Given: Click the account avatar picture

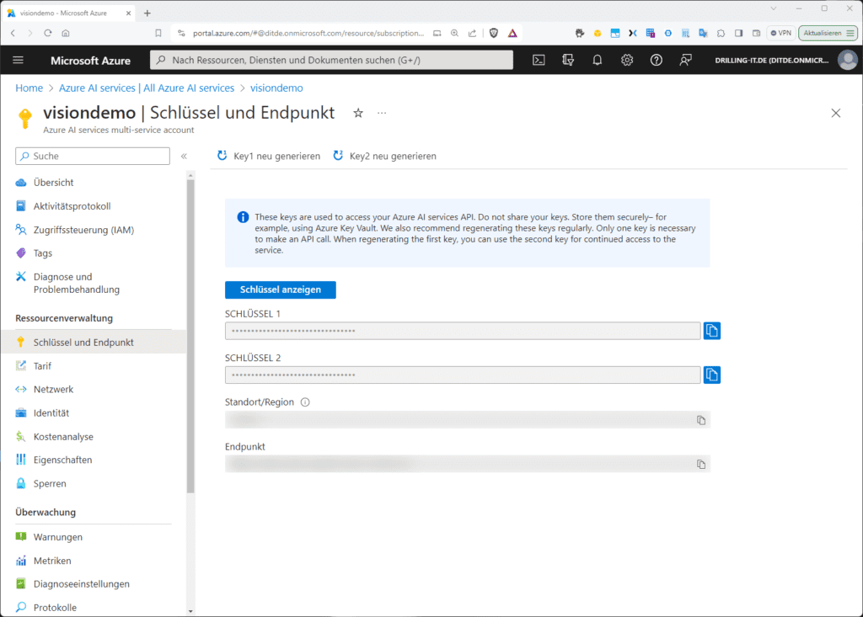Looking at the screenshot, I should point(848,60).
